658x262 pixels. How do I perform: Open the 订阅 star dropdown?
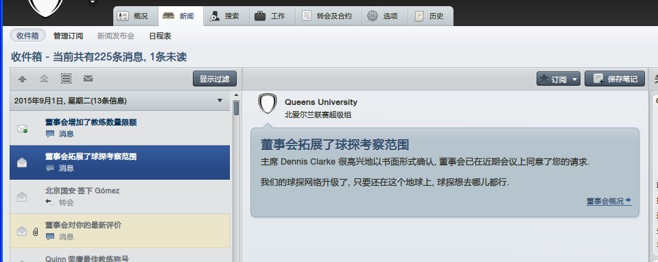point(558,79)
